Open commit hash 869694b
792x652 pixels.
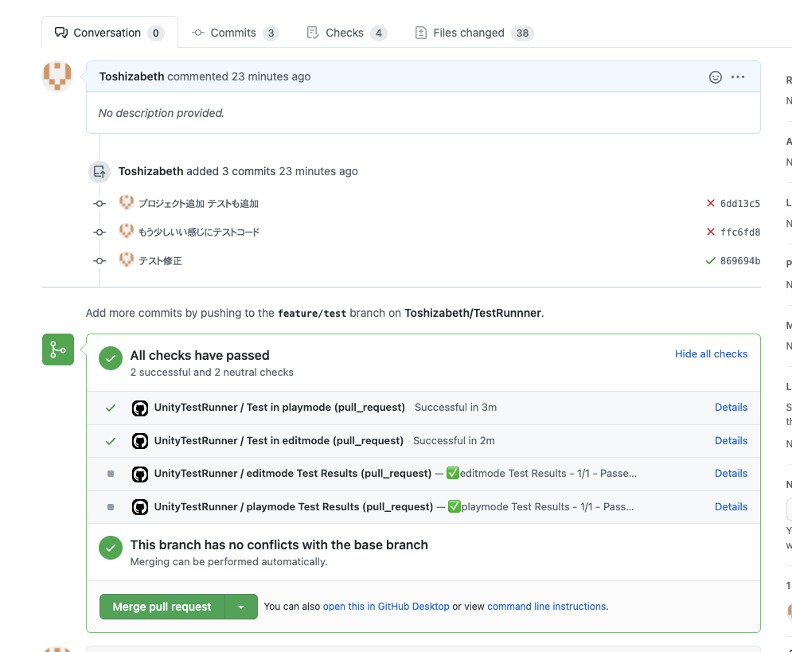click(x=739, y=261)
